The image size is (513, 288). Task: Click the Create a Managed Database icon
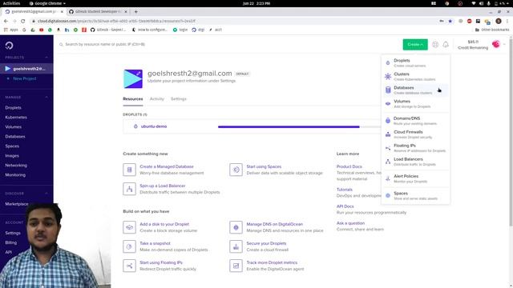coord(129,170)
